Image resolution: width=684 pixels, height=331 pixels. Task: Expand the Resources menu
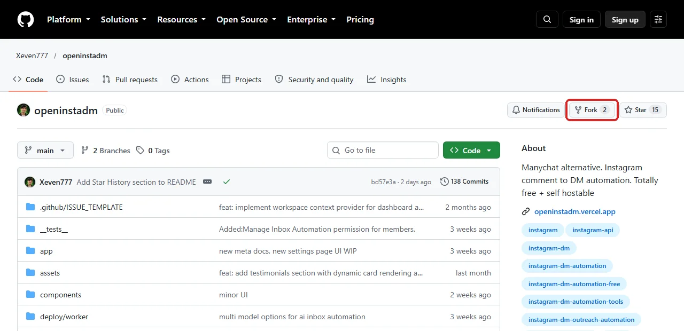181,20
